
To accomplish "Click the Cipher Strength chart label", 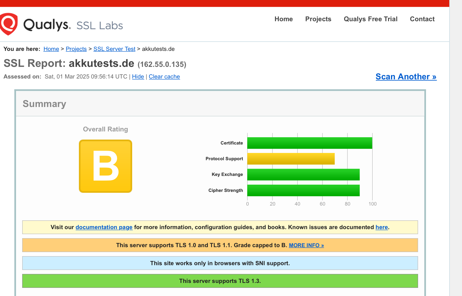I will coord(226,190).
